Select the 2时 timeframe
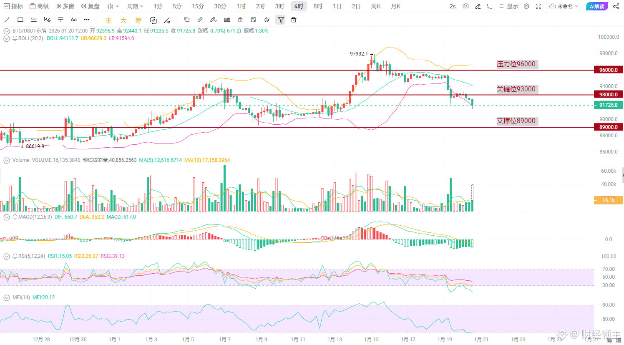The image size is (624, 345). coord(260,6)
